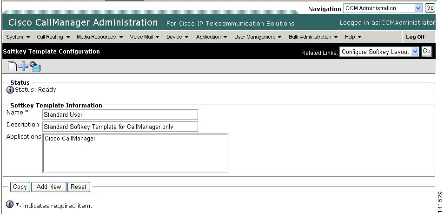The image size is (444, 214).
Task: Open the Bulk Administration menu
Action: tap(313, 37)
